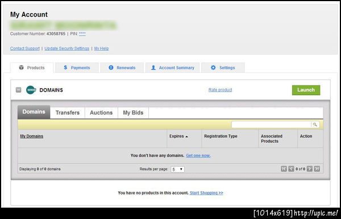View the Account Summary tab
This screenshot has height=219, width=341.
[172, 68]
